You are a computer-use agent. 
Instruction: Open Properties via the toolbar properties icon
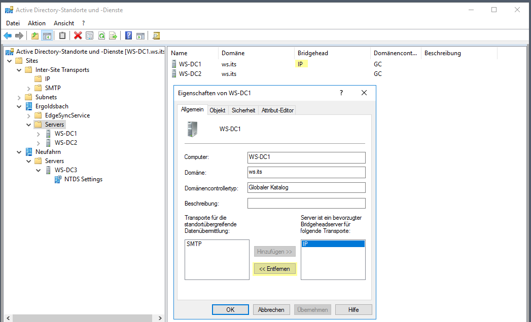[x=89, y=35]
